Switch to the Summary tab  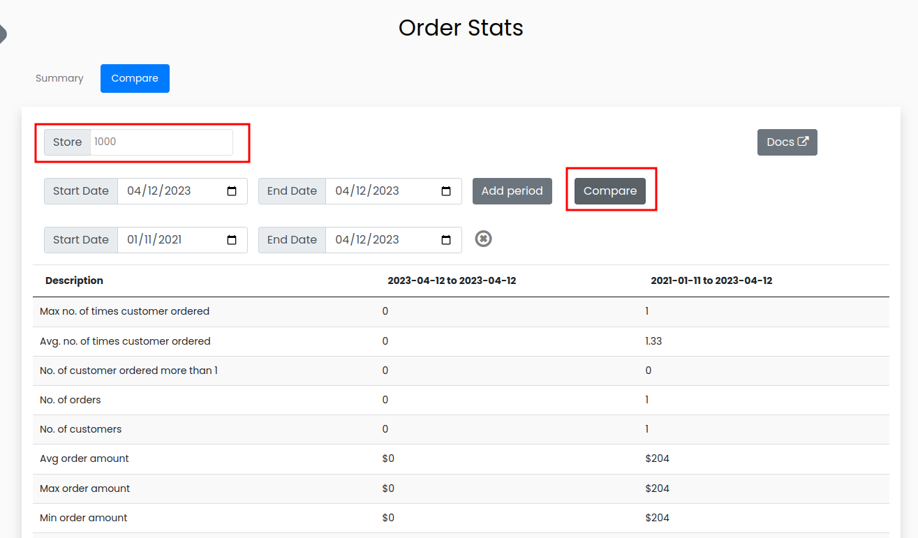pos(59,78)
